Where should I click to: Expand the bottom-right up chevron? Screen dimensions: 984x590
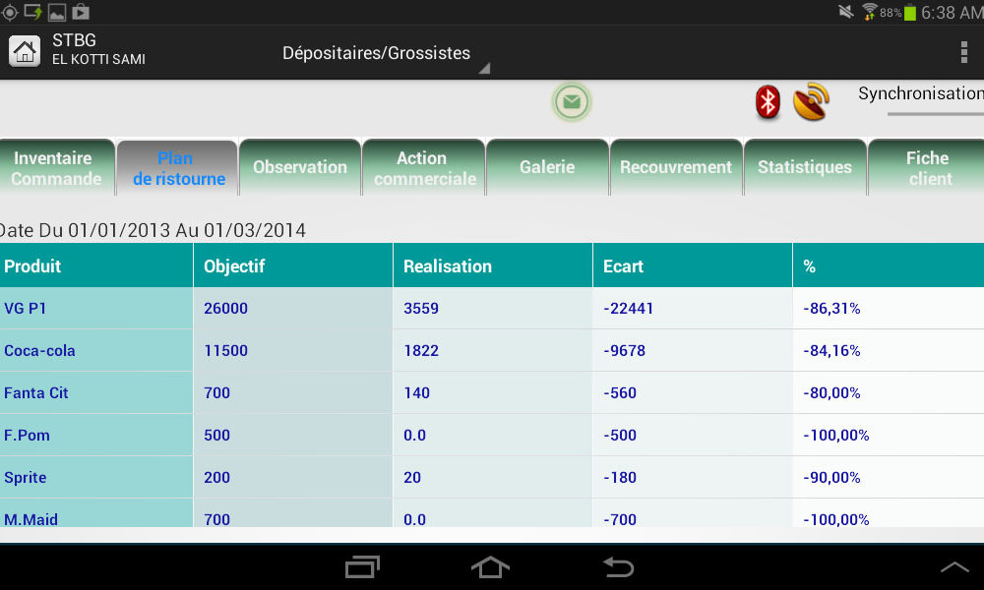tap(954, 567)
